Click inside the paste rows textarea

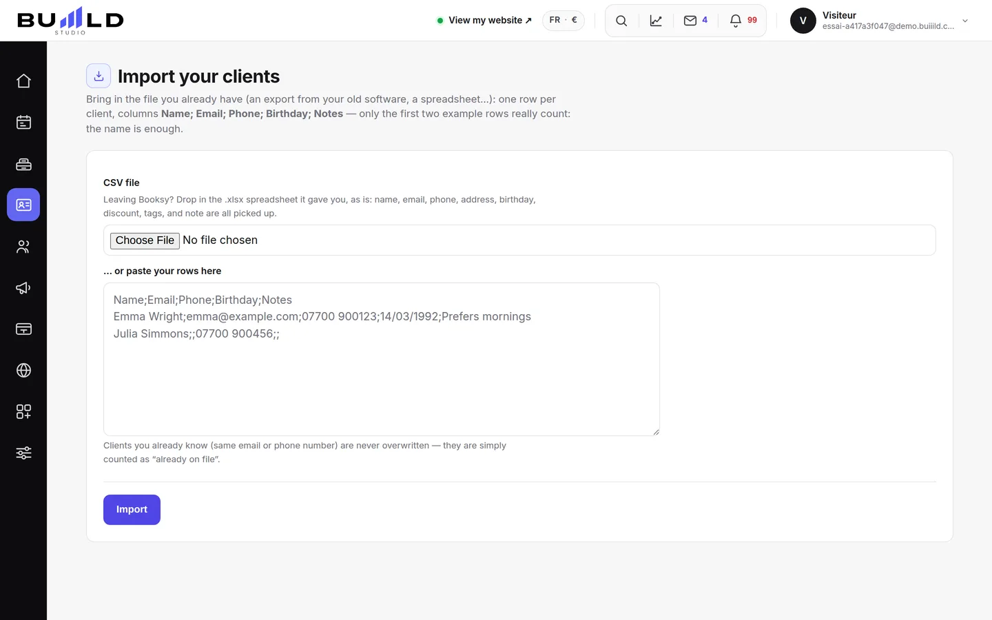pyautogui.click(x=382, y=359)
